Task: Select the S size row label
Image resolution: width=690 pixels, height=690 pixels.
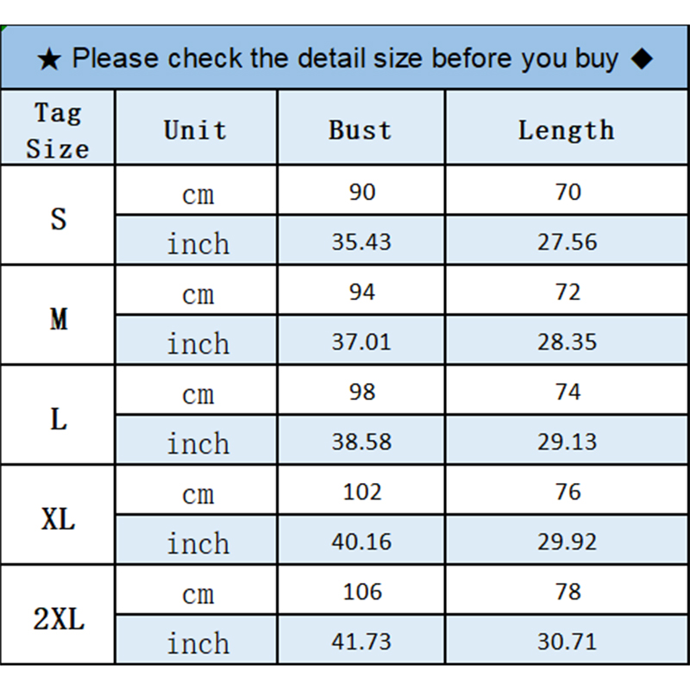Action: [58, 218]
